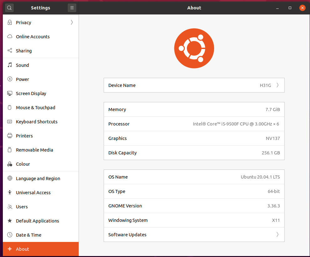
Task: Click the Colour circles icon
Action: (x=9, y=164)
